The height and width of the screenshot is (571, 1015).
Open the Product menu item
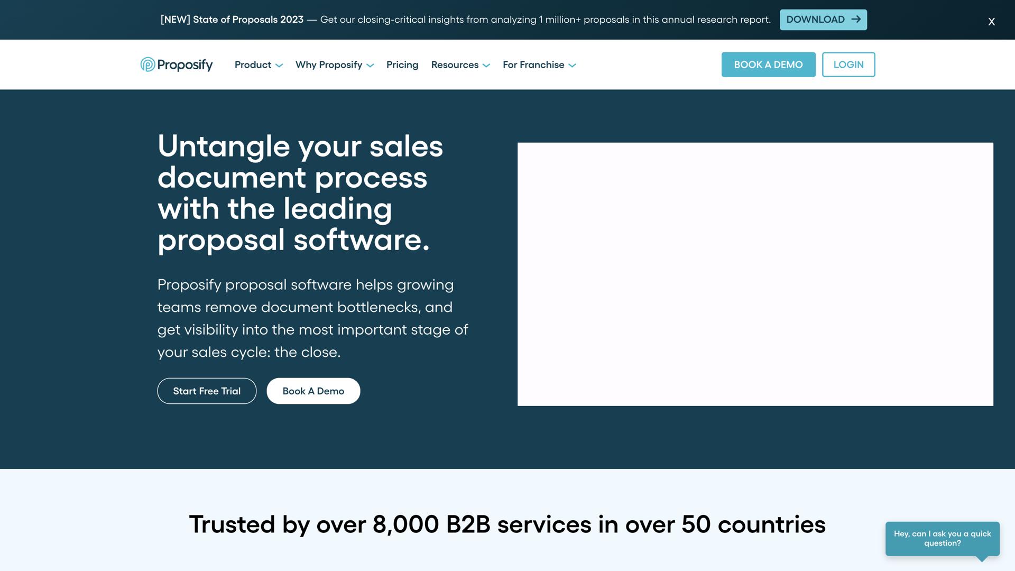tap(253, 65)
